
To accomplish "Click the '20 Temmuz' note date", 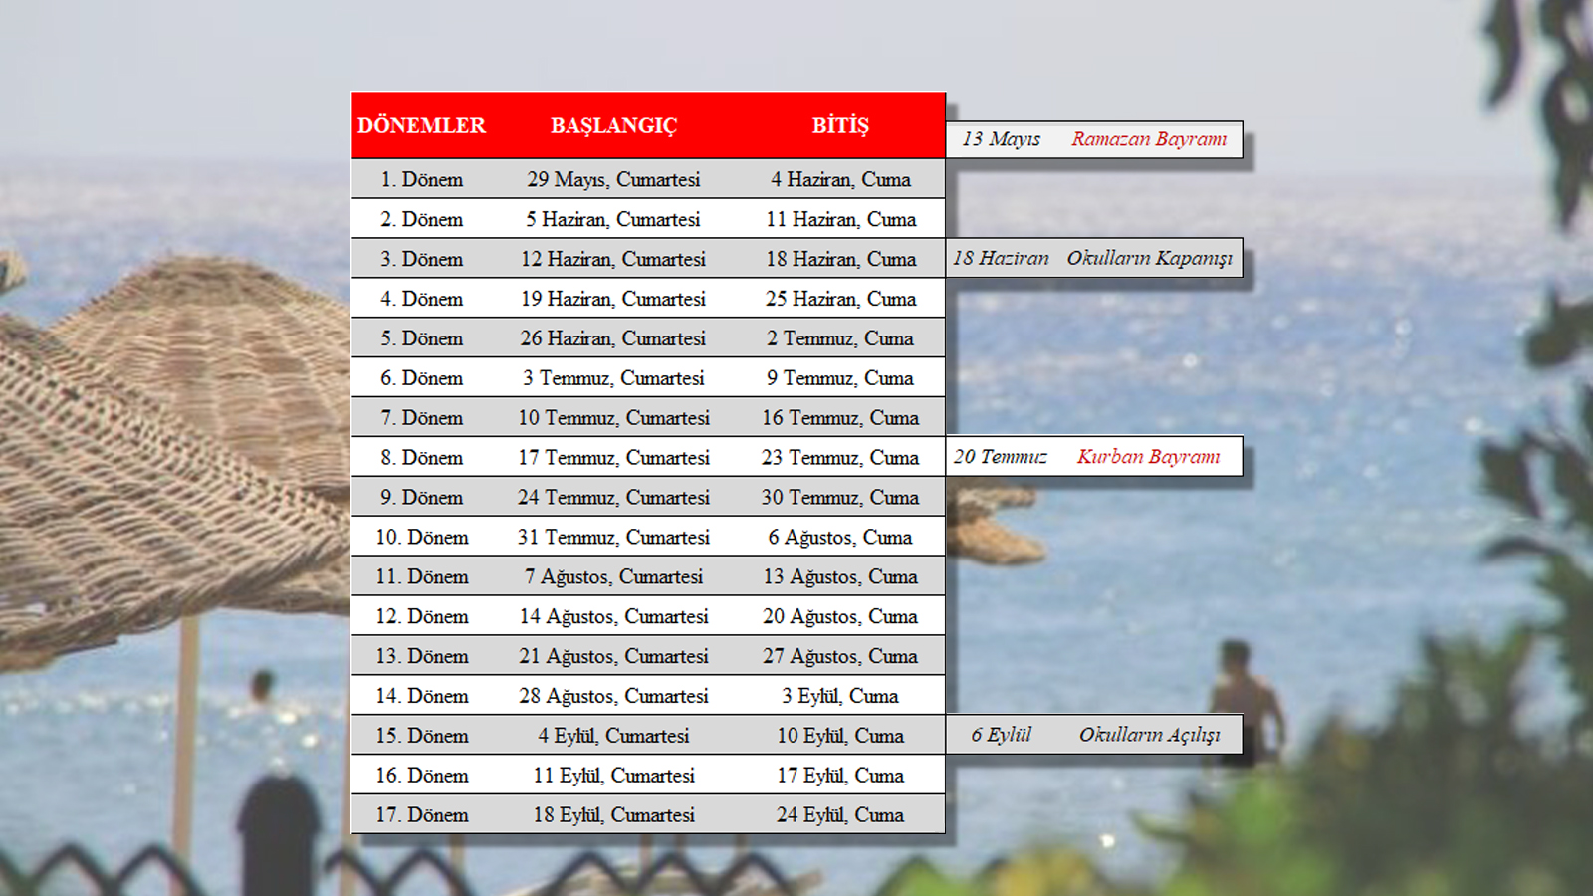I will (x=1001, y=457).
